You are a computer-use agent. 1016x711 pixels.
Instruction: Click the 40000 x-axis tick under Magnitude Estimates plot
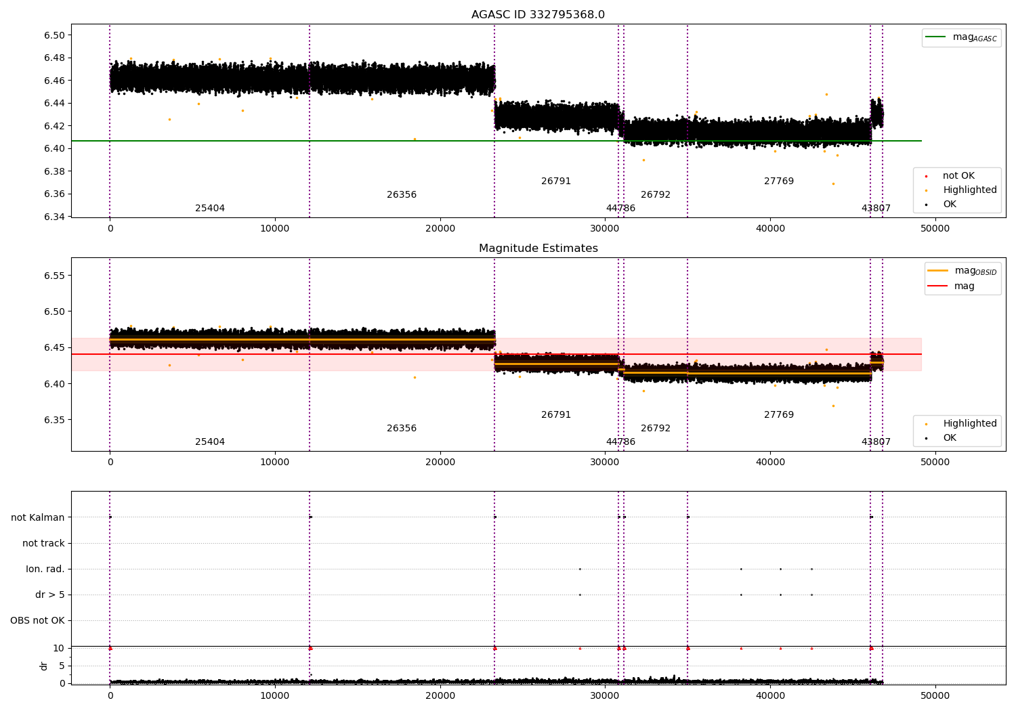tap(770, 462)
